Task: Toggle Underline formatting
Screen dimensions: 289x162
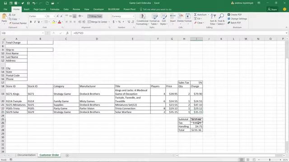Action: click(x=39, y=22)
